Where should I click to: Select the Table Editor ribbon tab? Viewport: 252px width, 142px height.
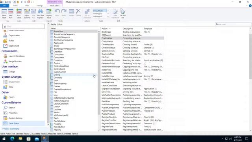55,6
